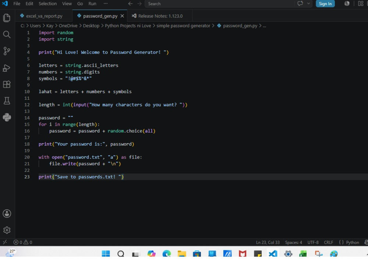The image size is (368, 276).
Task: Open the Testing flask view
Action: 7,101
